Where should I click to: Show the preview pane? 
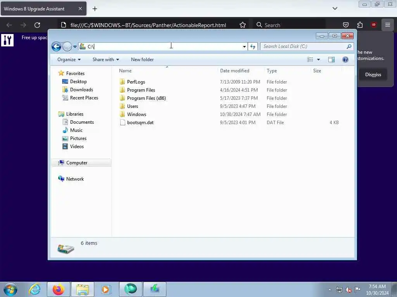(x=331, y=60)
